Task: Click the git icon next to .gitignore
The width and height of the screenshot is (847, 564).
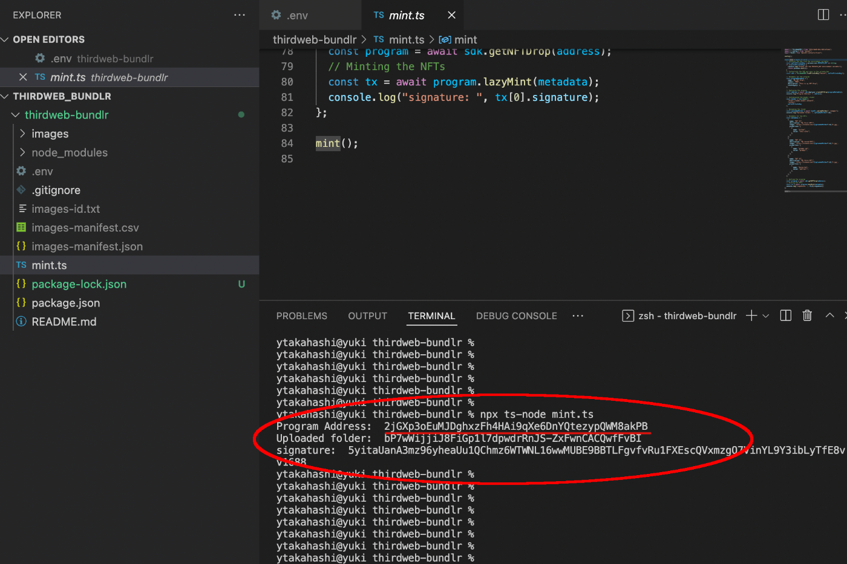Action: click(21, 190)
